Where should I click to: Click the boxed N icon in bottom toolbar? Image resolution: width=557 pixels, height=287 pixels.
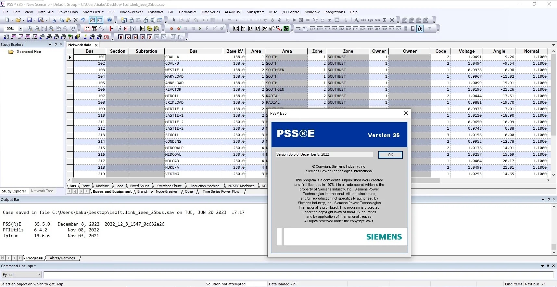click(121, 37)
